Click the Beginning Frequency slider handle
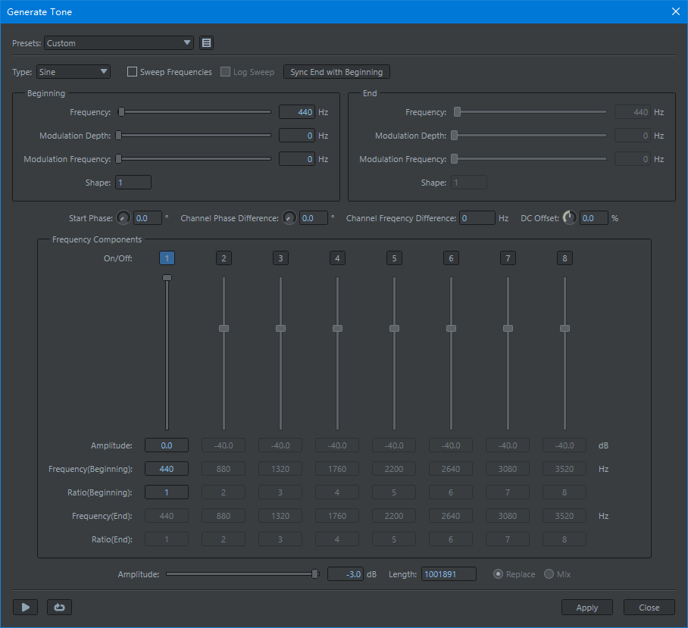This screenshot has height=628, width=688. pyautogui.click(x=121, y=112)
